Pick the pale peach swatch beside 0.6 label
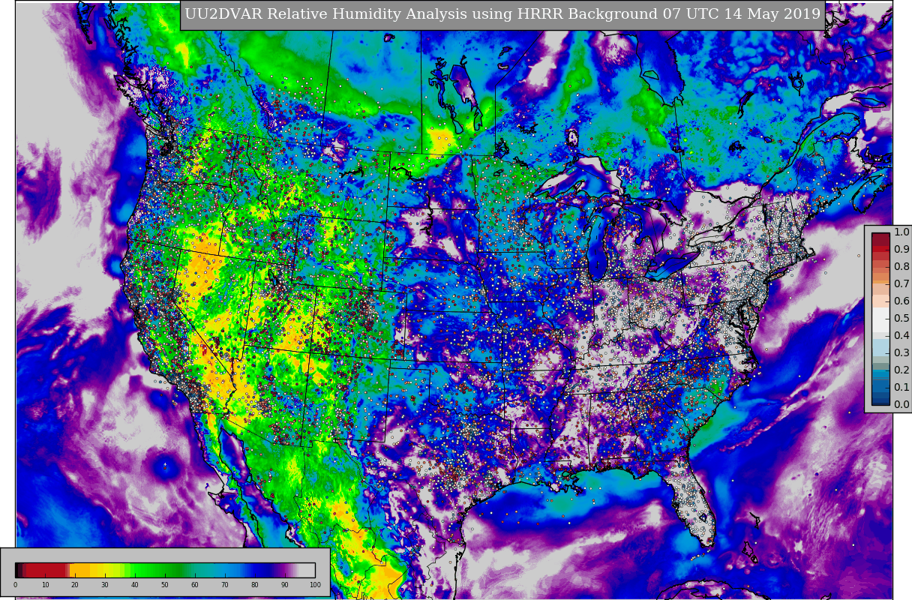The width and height of the screenshot is (912, 600). (880, 300)
